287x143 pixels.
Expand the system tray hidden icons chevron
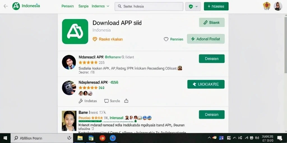coord(209,138)
